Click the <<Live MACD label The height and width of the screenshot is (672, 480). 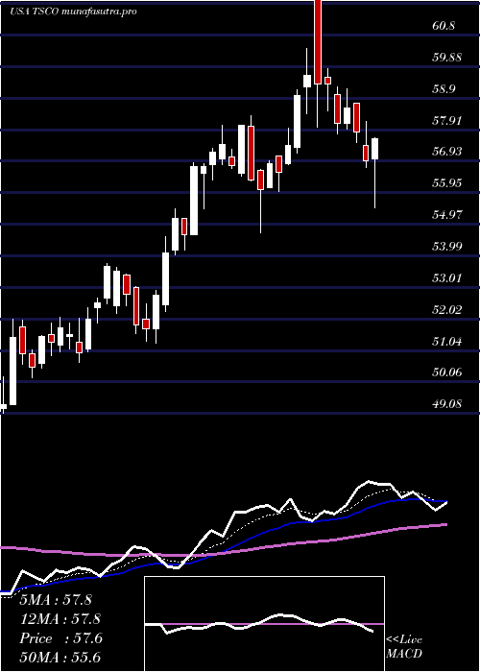tap(404, 647)
